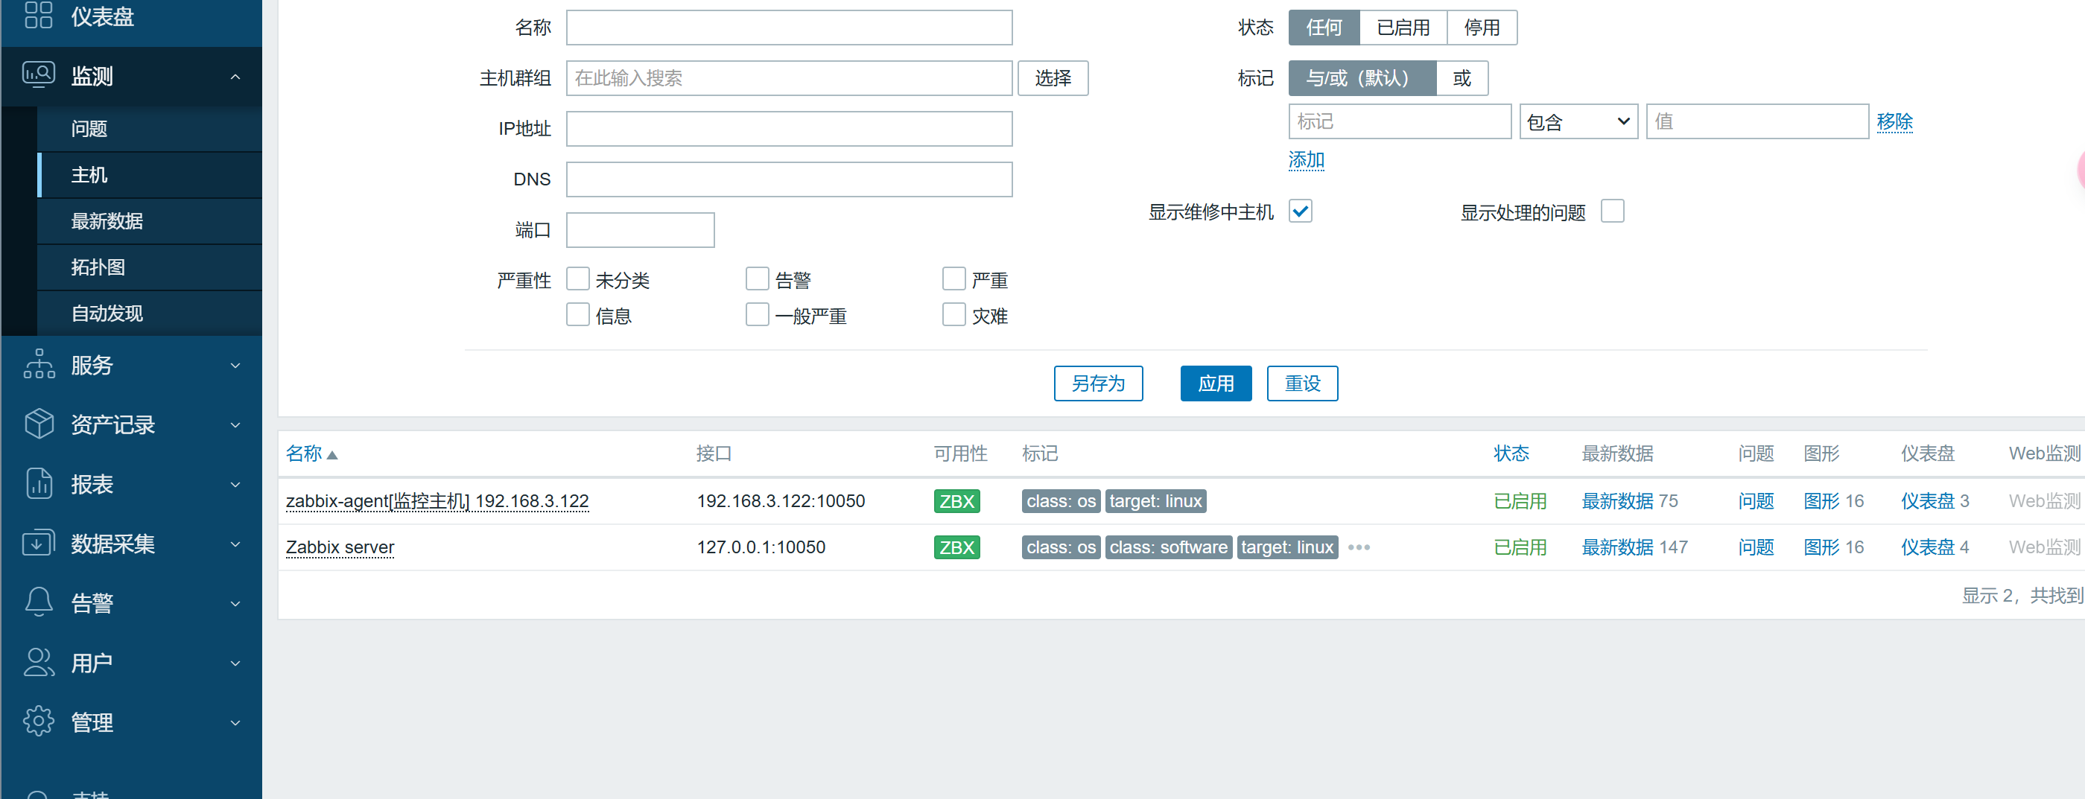Open the 最新数据 submenu item
Image resolution: width=2085 pixels, height=799 pixels.
(107, 220)
